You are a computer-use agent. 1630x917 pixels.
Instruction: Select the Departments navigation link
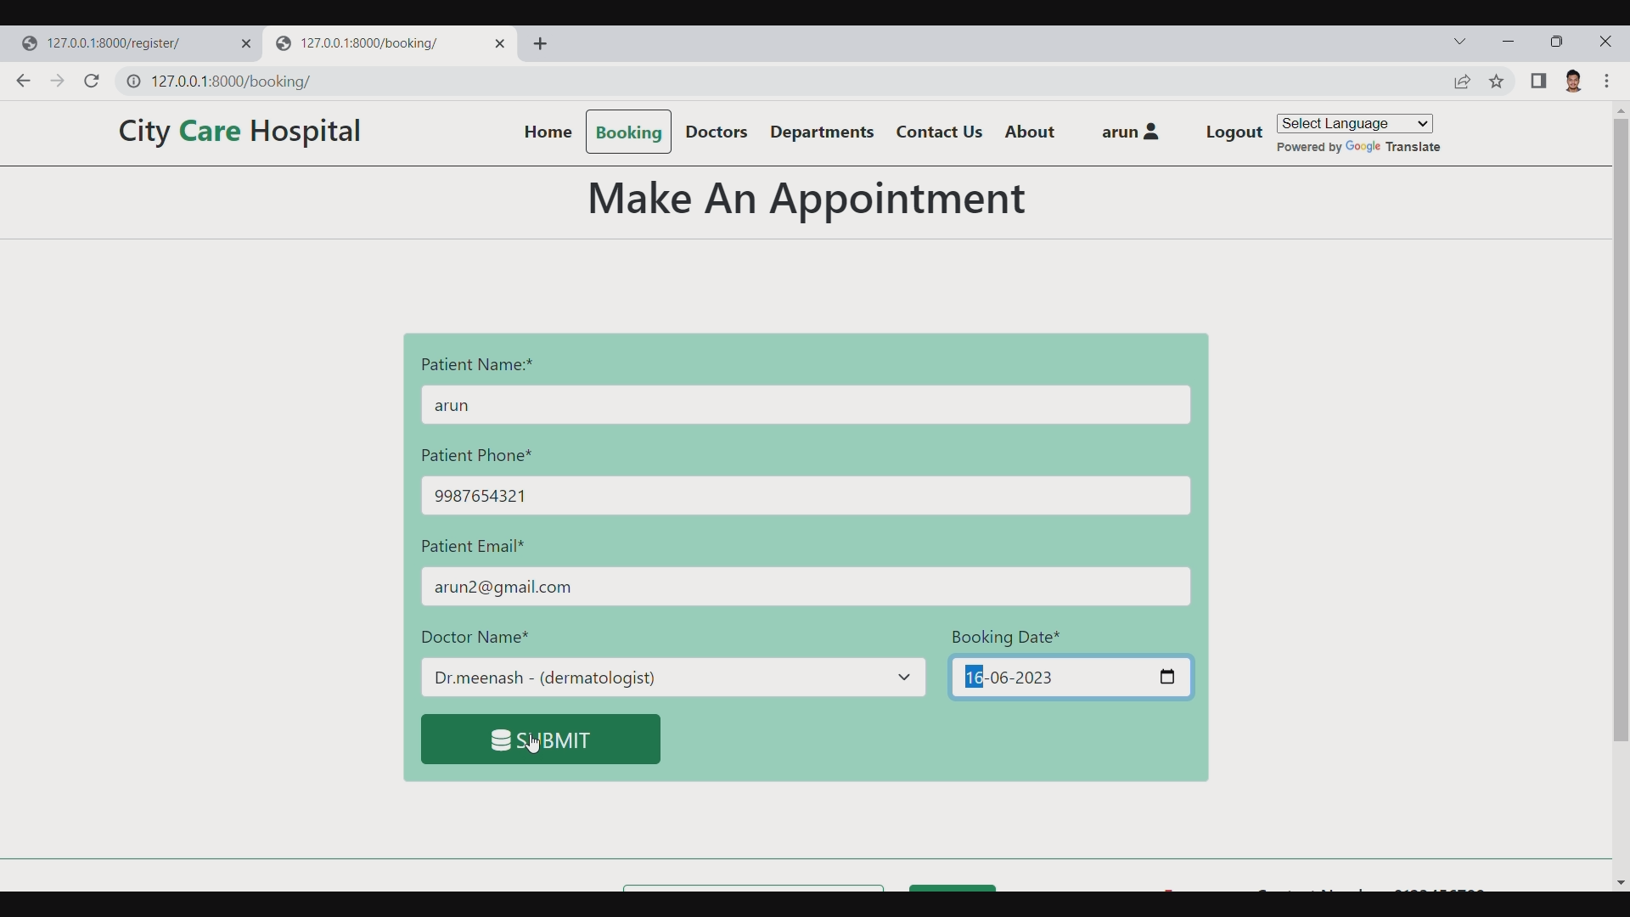(x=821, y=132)
